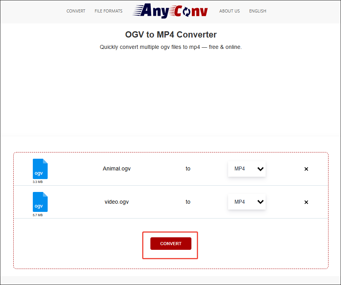
Task: Click the AnyConv logo
Action: [x=170, y=11]
